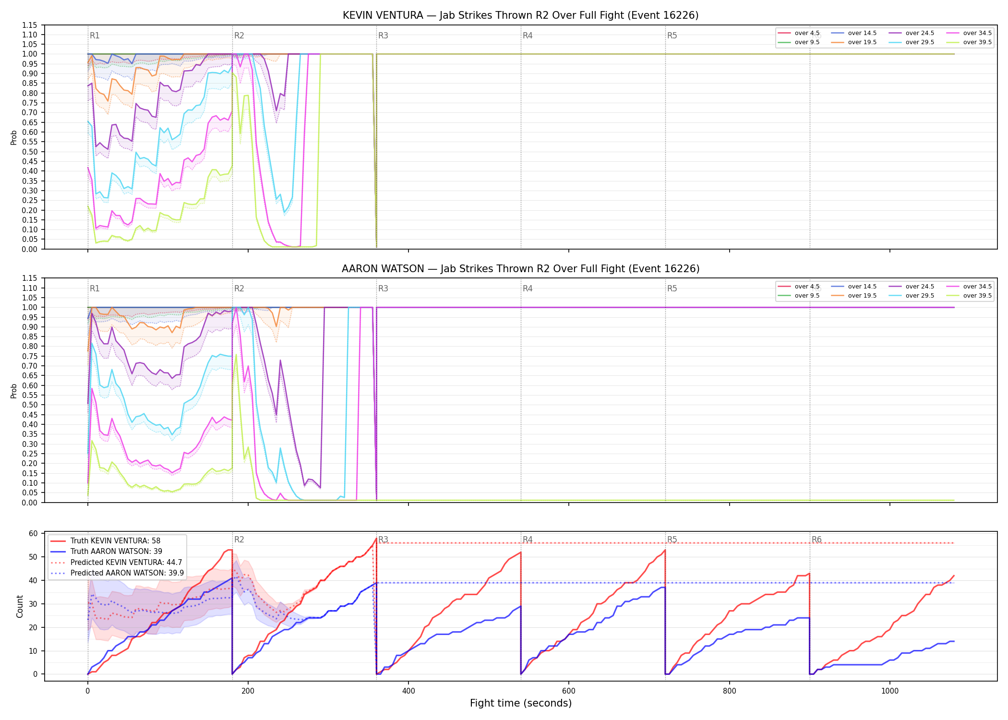Click the 'over 4.5' legend entry in top chart
The width and height of the screenshot is (1008, 720).
[799, 33]
